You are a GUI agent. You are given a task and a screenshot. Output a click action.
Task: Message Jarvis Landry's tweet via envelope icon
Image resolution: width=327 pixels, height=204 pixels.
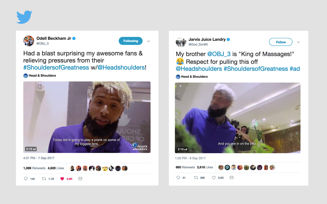(x=232, y=178)
